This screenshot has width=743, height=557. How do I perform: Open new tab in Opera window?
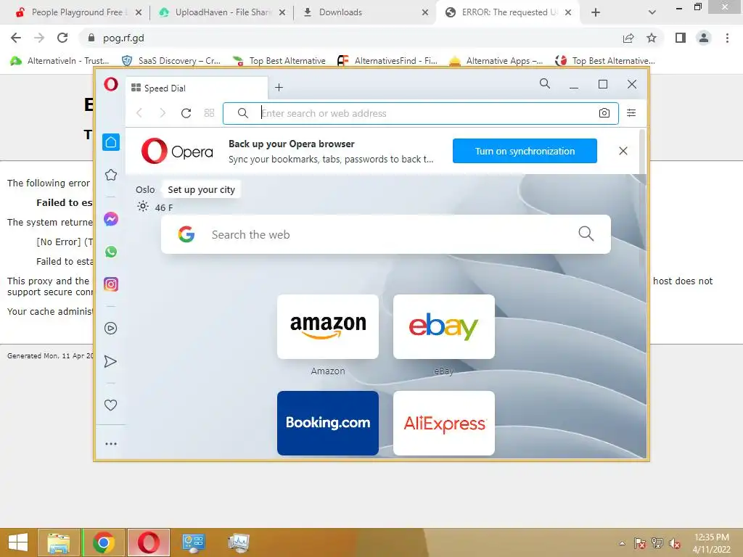[x=279, y=87]
